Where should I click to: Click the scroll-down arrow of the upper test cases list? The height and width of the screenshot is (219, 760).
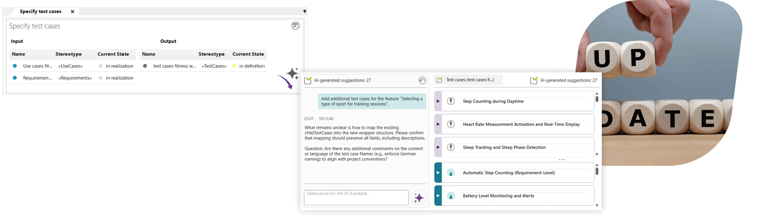point(597,154)
